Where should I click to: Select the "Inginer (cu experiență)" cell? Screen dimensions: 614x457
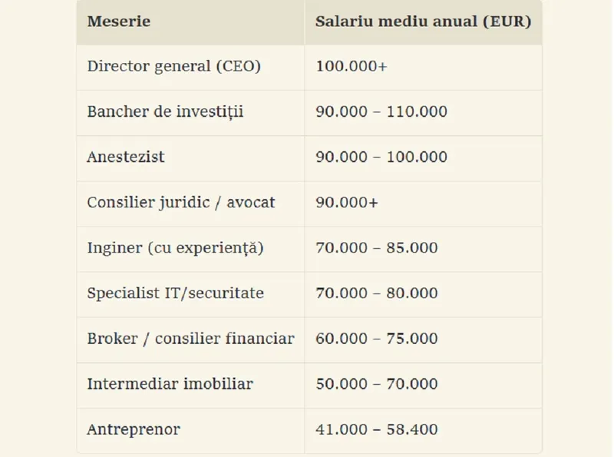click(174, 248)
